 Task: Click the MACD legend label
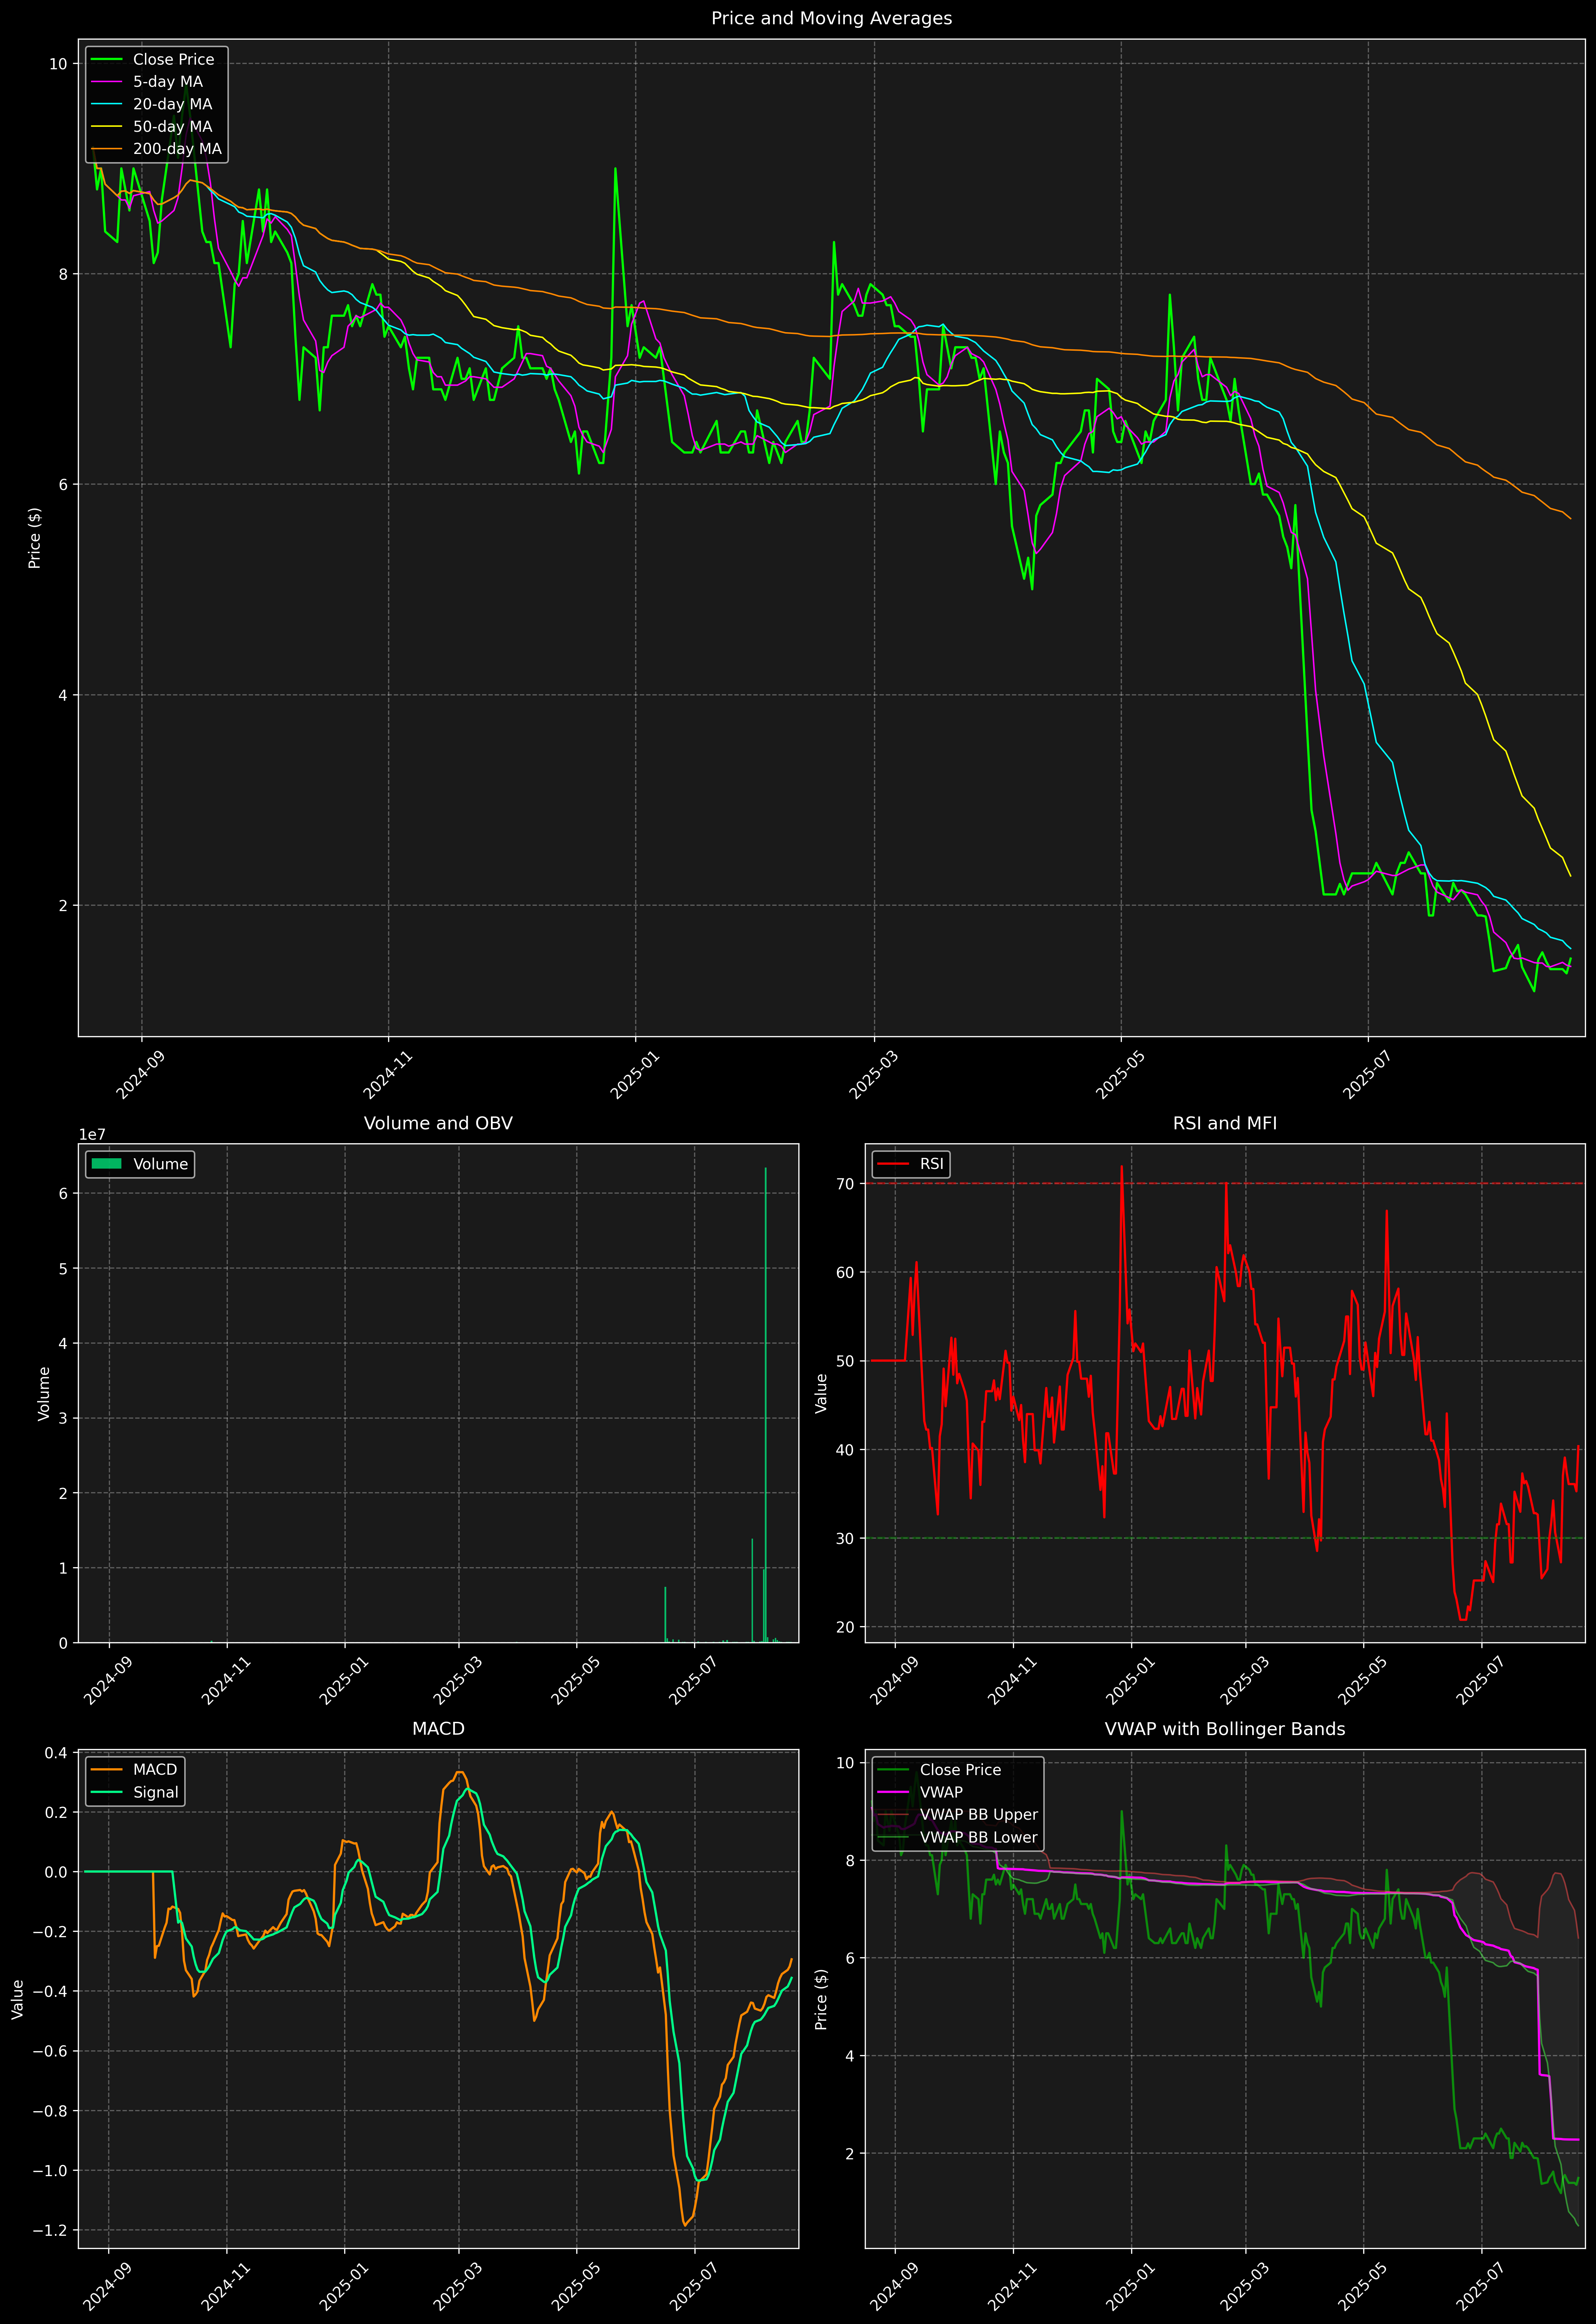pos(155,1770)
